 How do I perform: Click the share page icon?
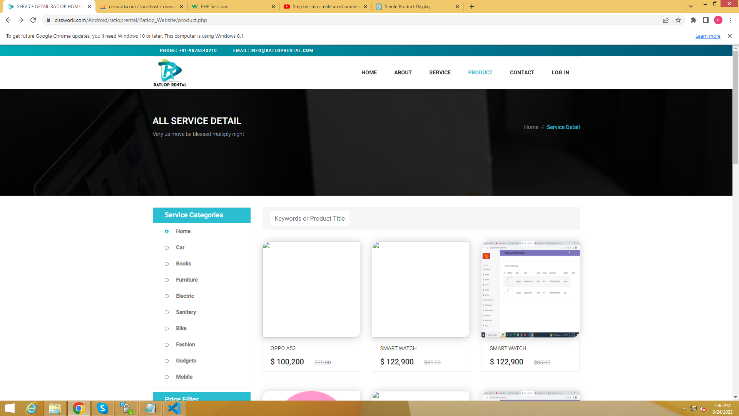tap(666, 20)
